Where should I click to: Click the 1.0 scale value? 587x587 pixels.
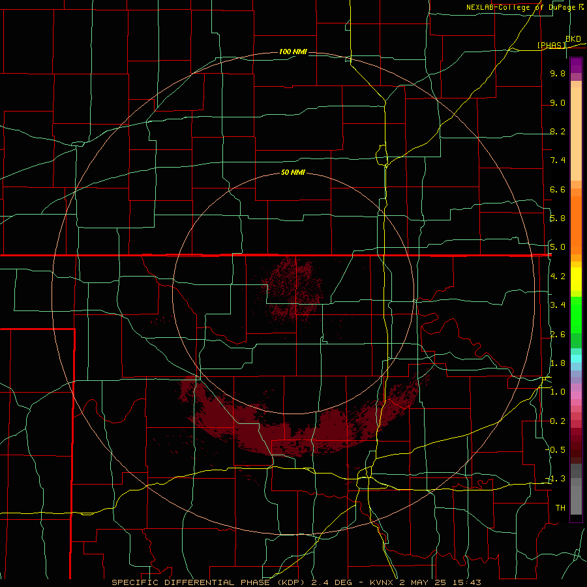click(x=558, y=392)
